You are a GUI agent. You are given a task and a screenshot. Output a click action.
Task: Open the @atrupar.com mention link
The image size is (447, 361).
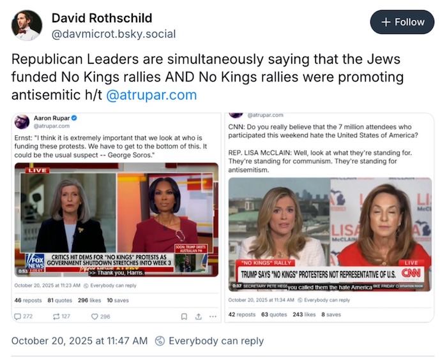pyautogui.click(x=151, y=95)
